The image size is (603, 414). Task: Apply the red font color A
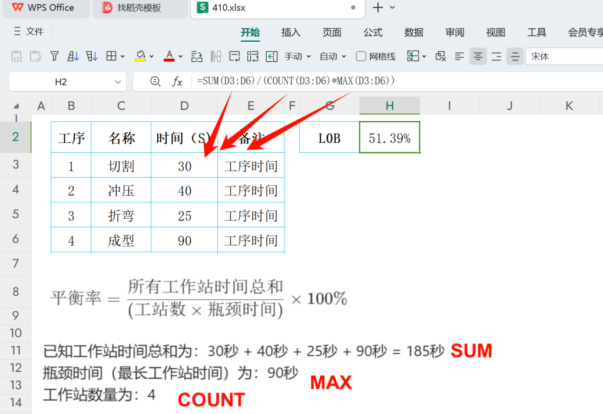click(169, 56)
